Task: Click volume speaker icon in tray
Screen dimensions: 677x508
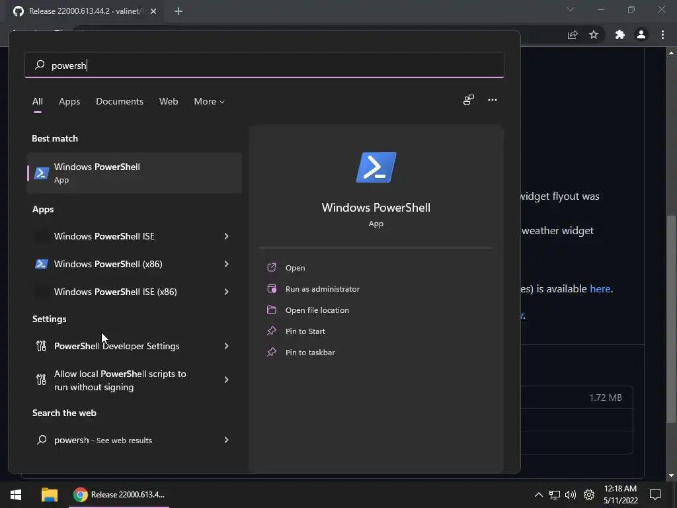Action: [x=571, y=495]
